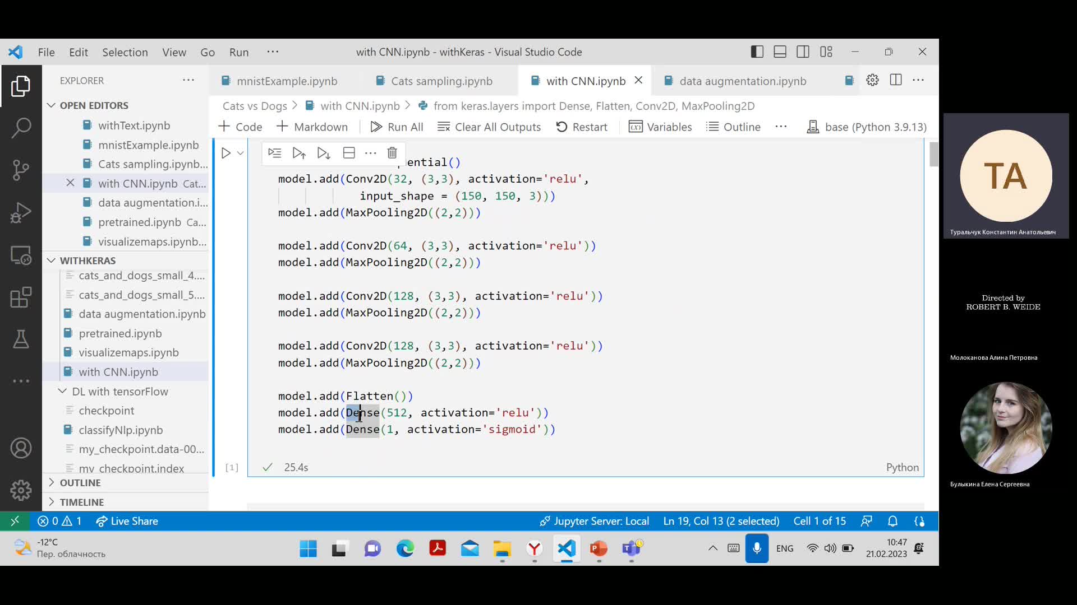Open notebook toolbar overflow menu
Image resolution: width=1077 pixels, height=605 pixels.
(781, 127)
